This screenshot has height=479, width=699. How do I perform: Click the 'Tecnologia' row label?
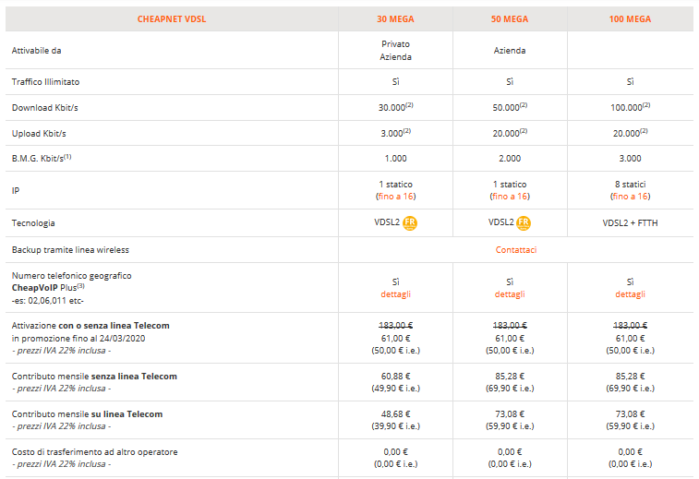[x=33, y=222]
